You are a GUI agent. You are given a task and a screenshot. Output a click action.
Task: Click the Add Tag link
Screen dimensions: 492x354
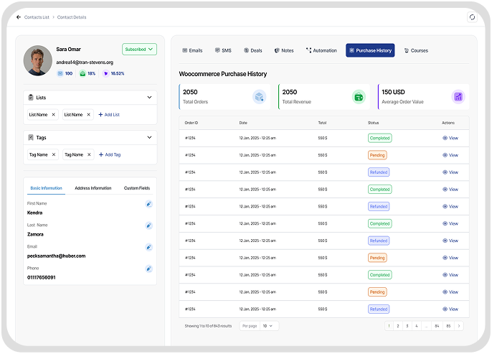pyautogui.click(x=109, y=154)
